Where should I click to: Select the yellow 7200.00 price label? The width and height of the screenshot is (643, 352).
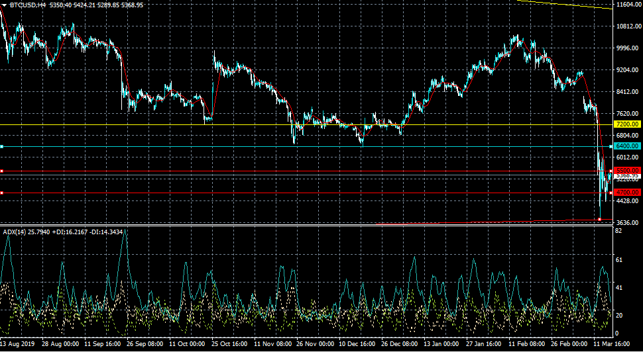tap(626, 124)
